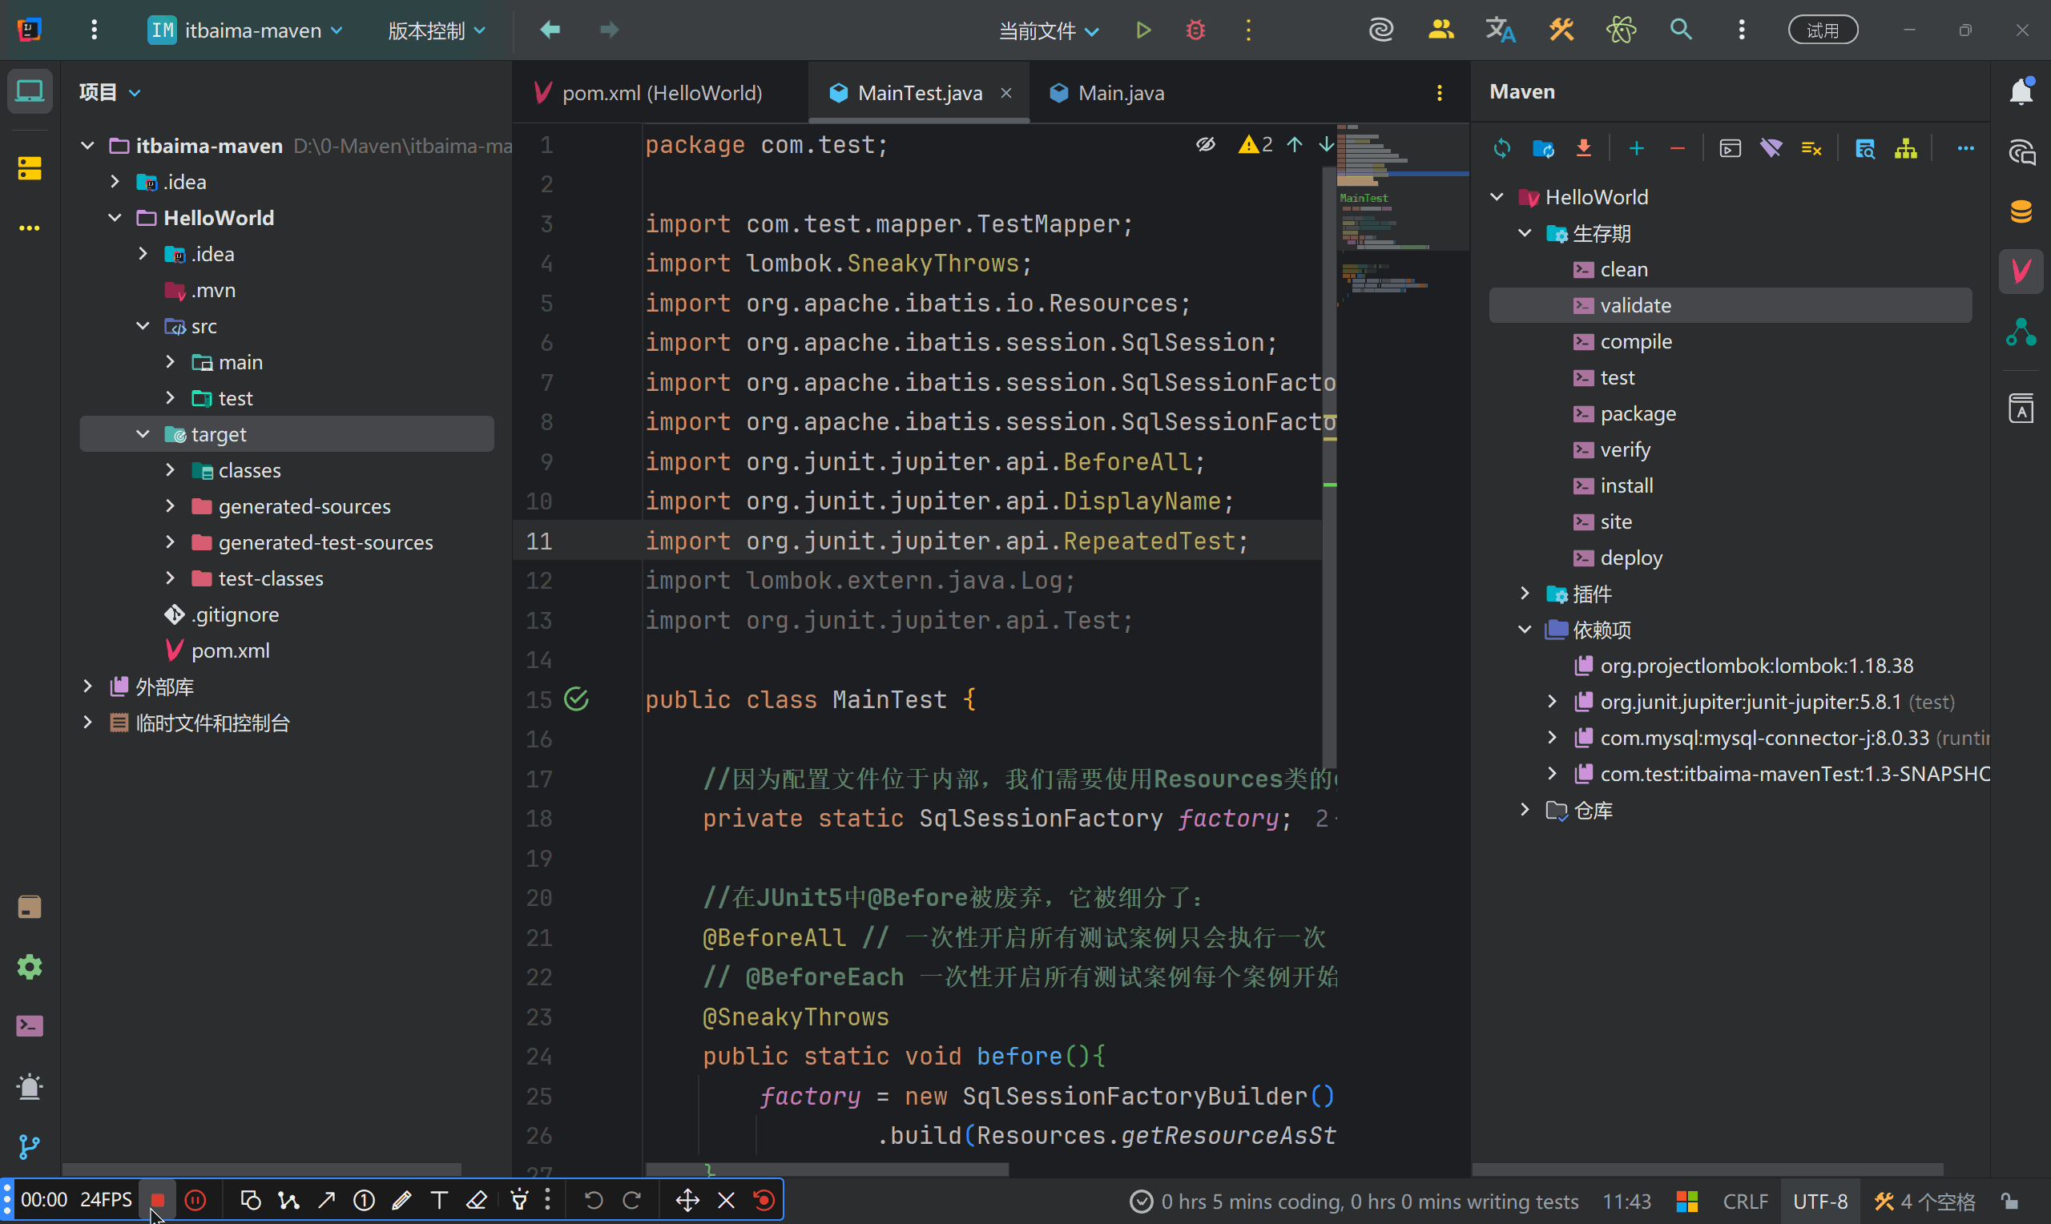
Task: Click the editor horizontal scrollbar
Action: [826, 1169]
